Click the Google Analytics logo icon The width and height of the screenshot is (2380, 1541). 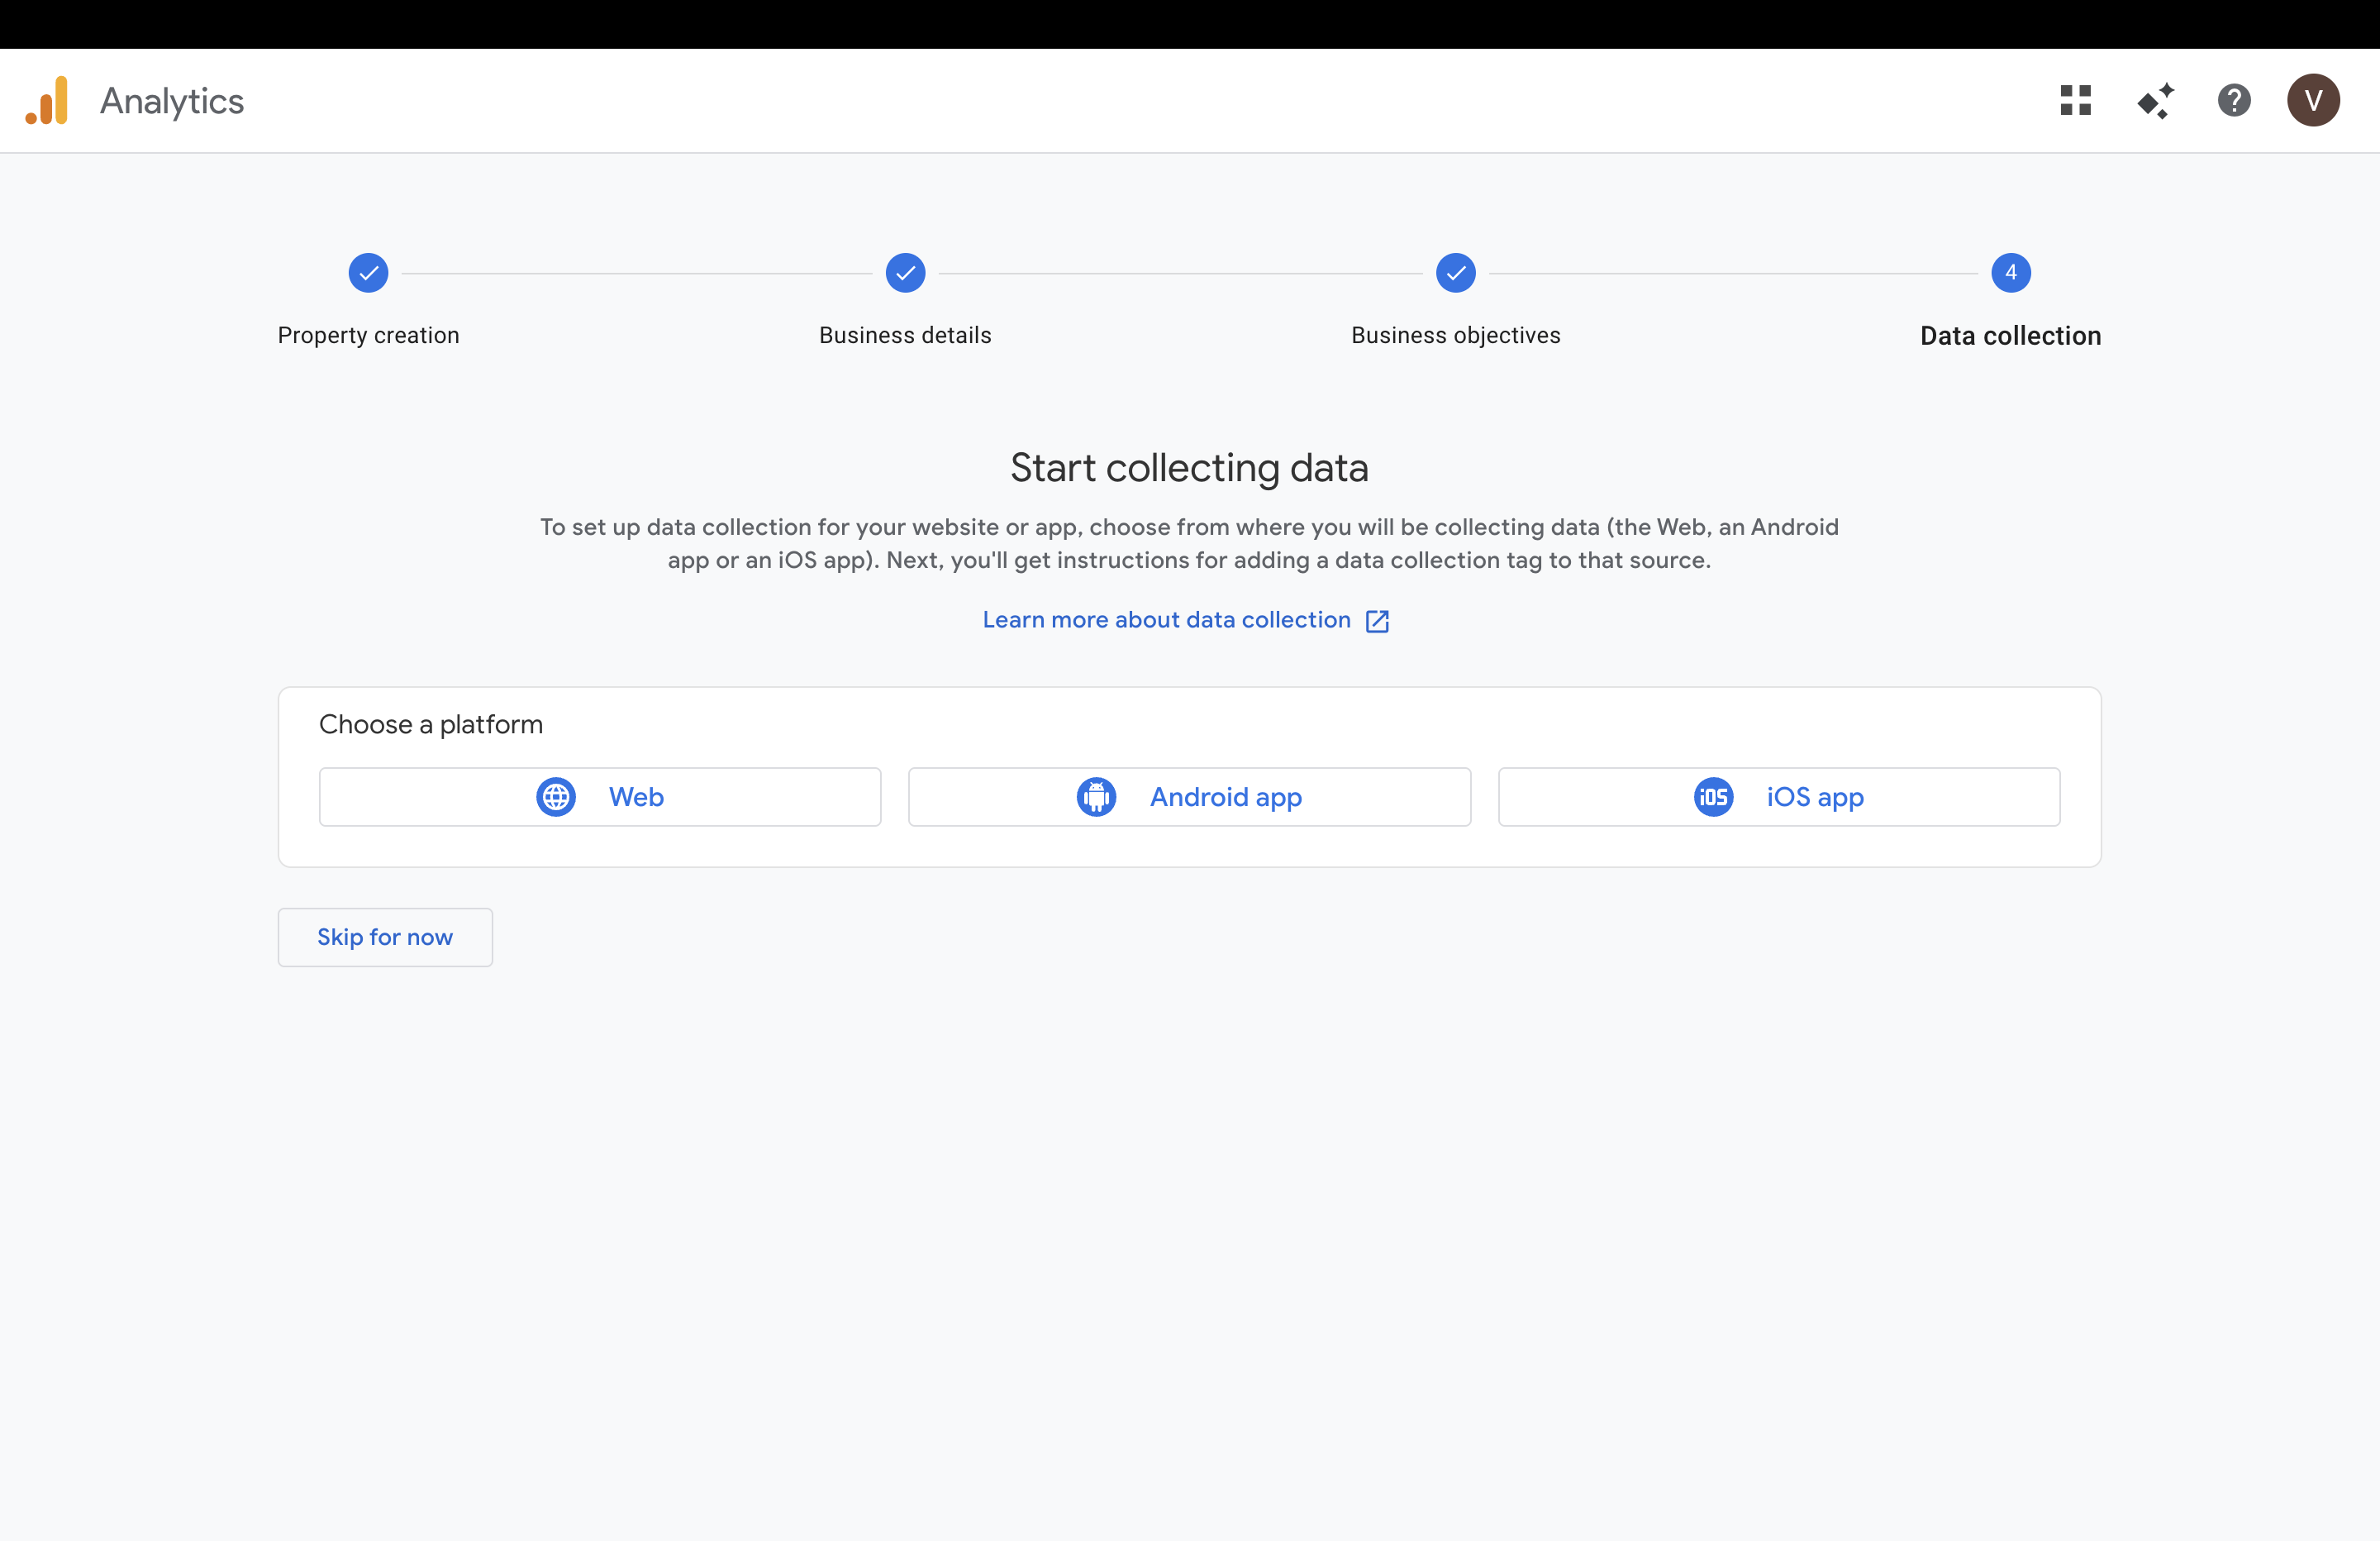coord(47,100)
